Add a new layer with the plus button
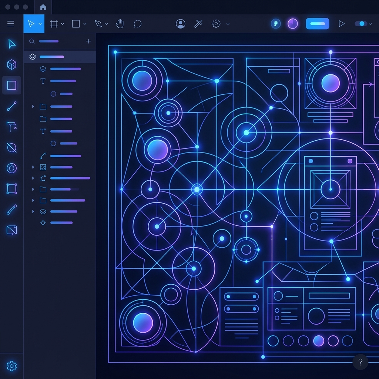This screenshot has width=379, height=379. point(88,41)
